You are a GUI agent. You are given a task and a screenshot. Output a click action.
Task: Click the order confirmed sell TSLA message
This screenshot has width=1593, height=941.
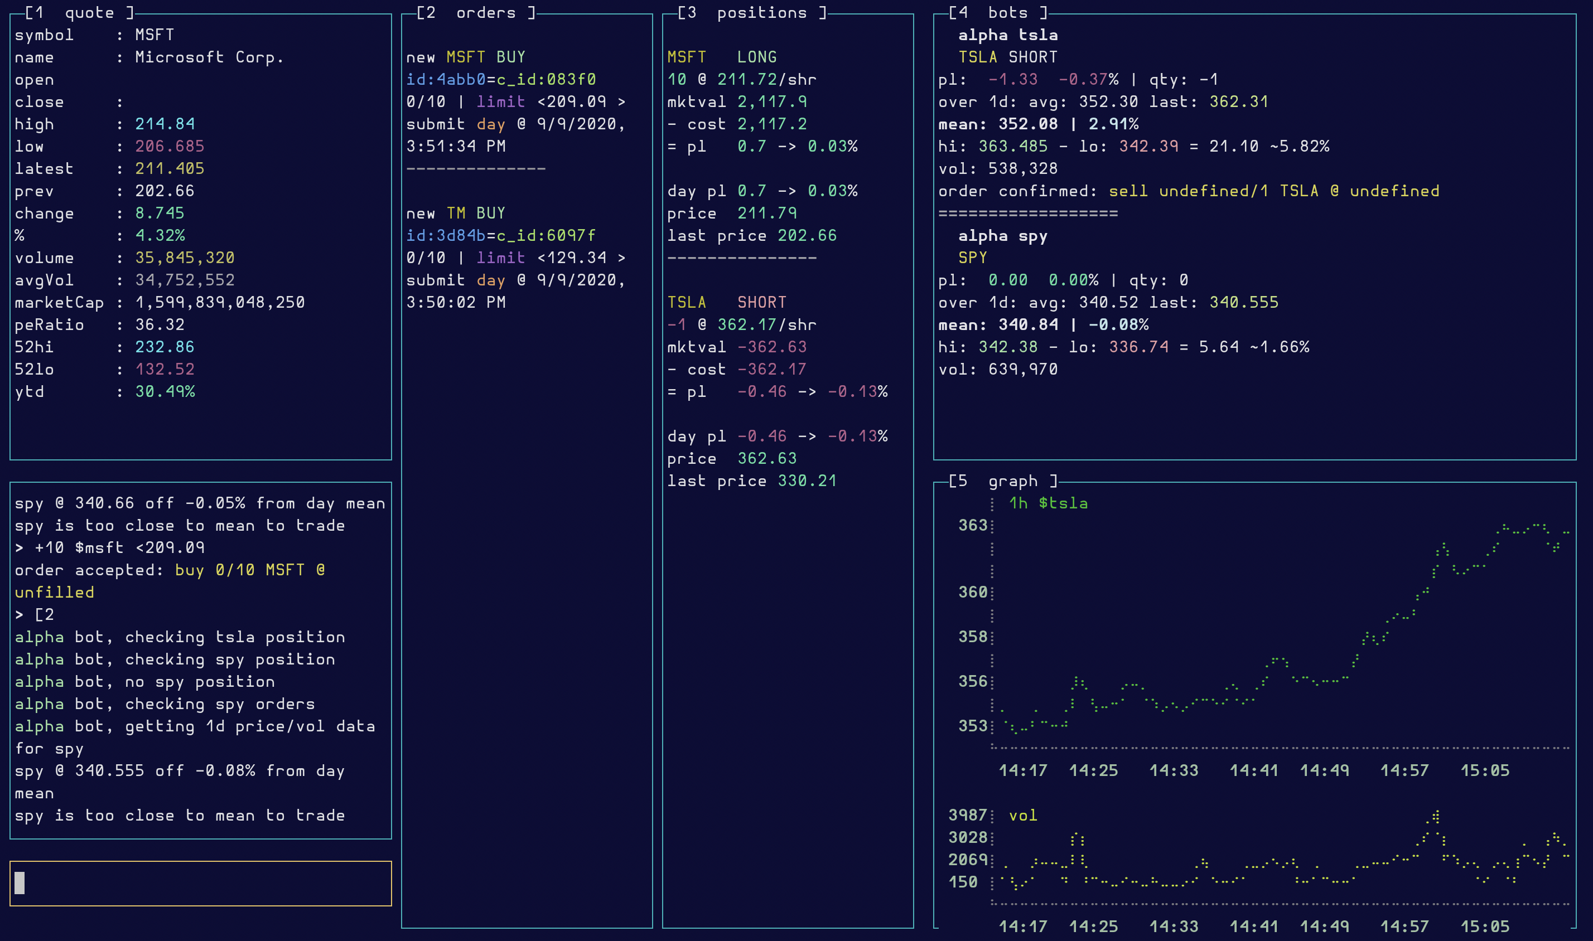tap(1188, 191)
